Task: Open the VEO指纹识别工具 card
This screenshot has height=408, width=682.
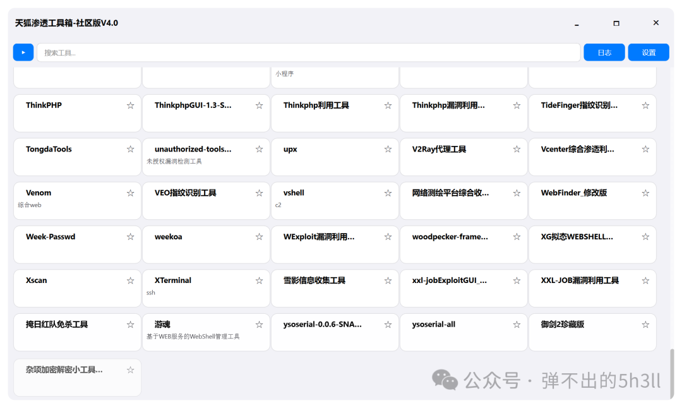Action: [x=206, y=200]
